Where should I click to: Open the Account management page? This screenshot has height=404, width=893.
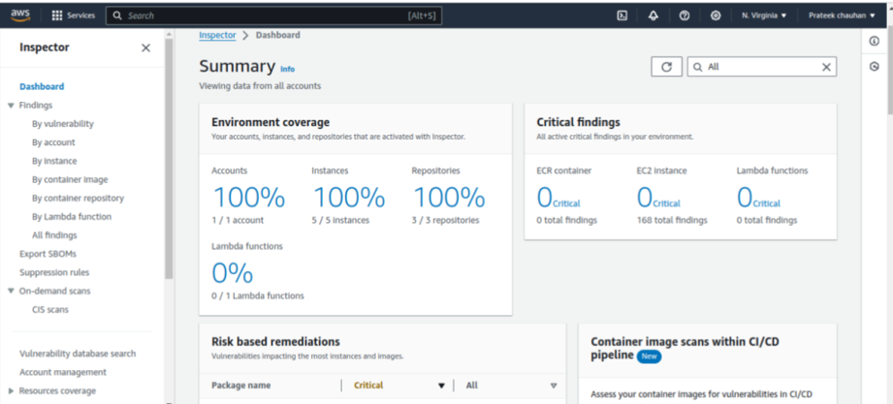63,372
